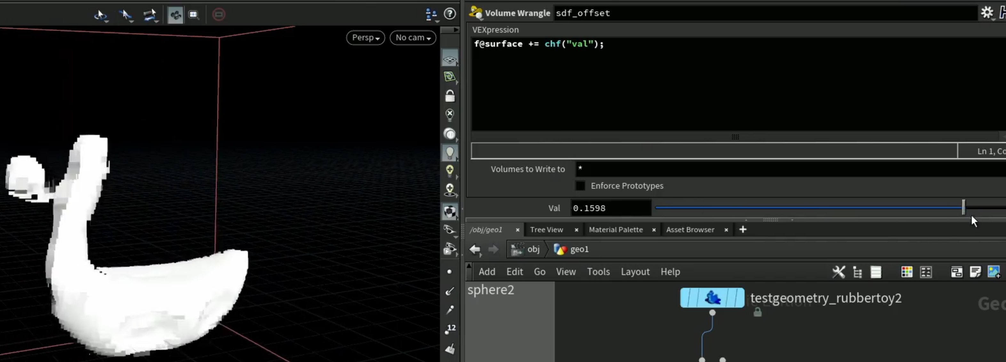Close the Asset Browser tab

coord(726,230)
